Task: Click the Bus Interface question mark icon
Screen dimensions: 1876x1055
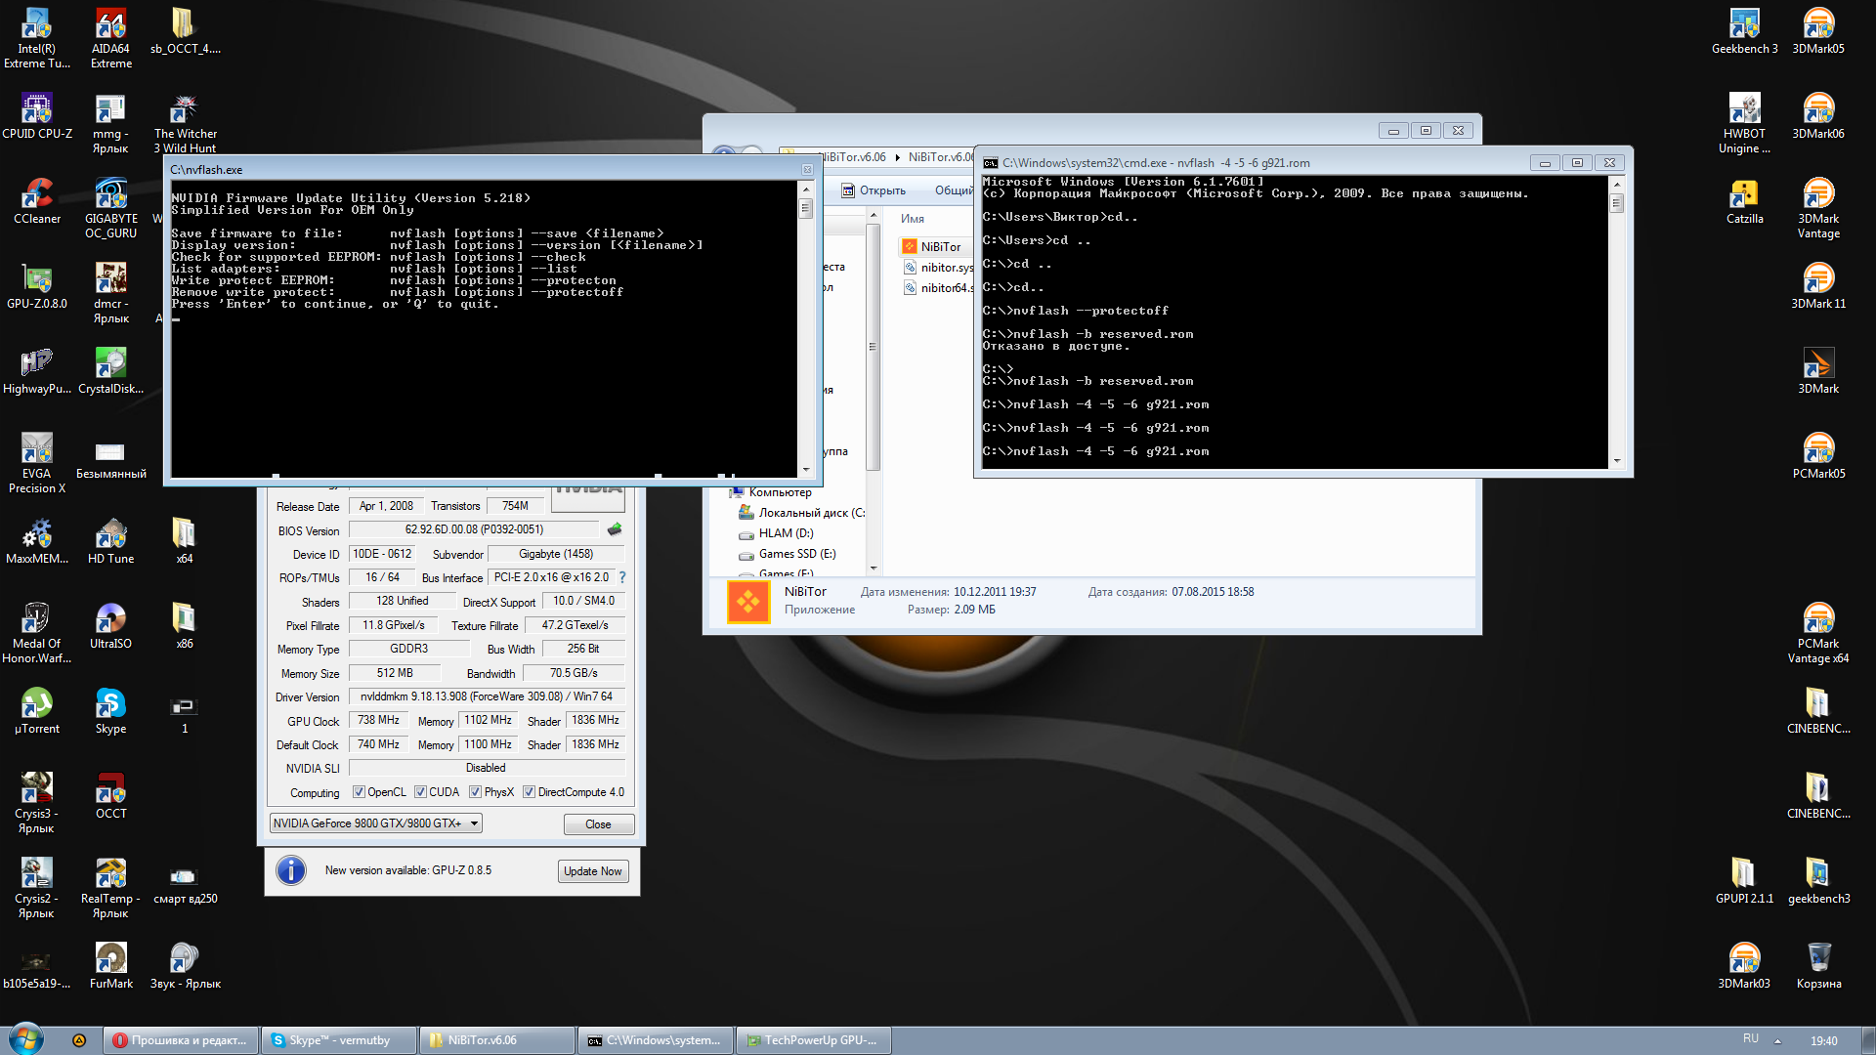Action: pos(622,577)
